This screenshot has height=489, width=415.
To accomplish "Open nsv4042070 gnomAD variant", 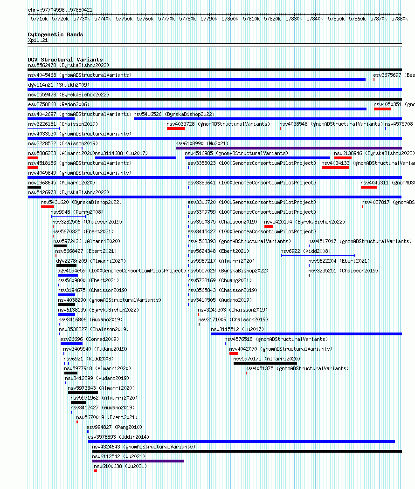I will click(x=281, y=349).
